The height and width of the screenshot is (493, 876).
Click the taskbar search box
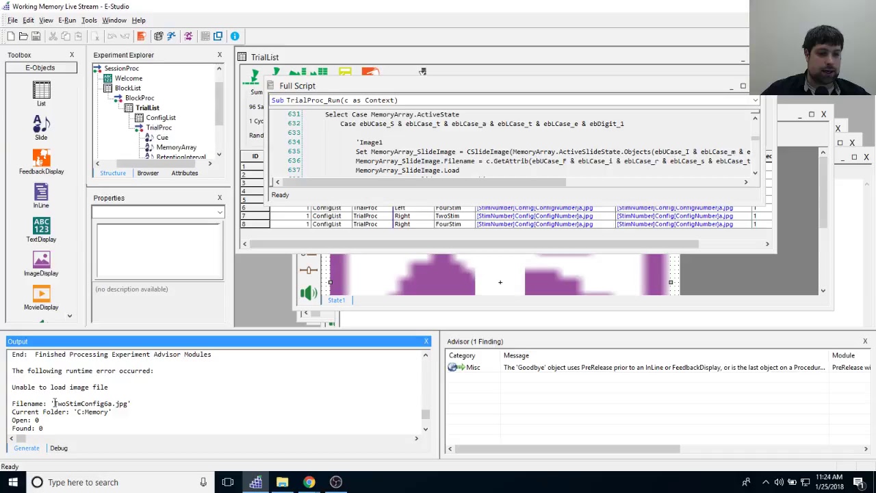120,482
